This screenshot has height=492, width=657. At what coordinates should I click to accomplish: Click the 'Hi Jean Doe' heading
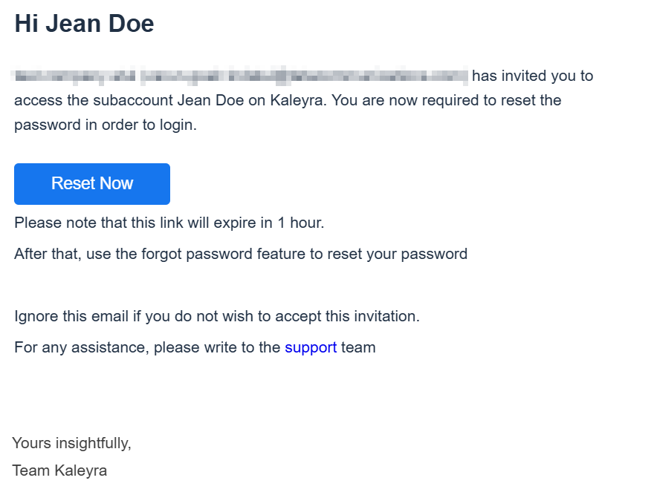[84, 24]
